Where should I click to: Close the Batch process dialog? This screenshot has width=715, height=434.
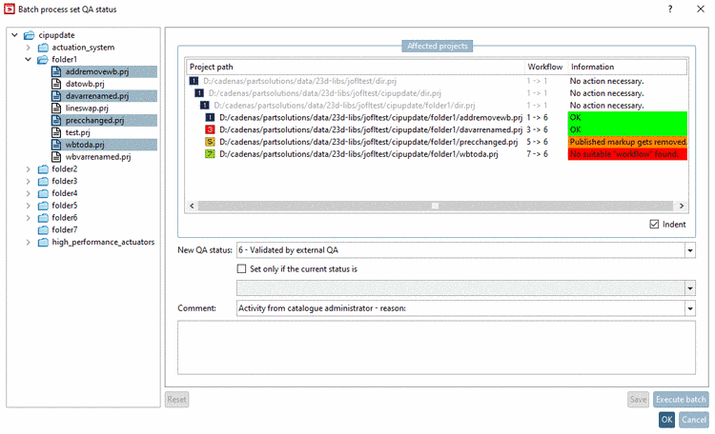701,10
